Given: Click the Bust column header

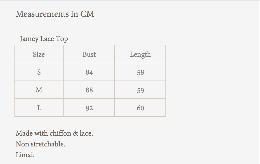Looking at the screenshot, I should (89, 54).
